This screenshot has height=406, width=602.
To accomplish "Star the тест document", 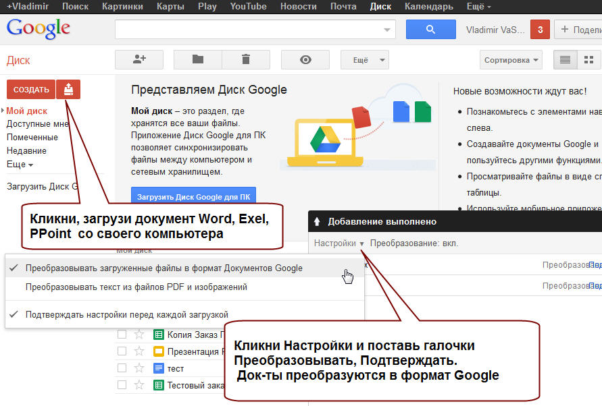I will (x=139, y=368).
